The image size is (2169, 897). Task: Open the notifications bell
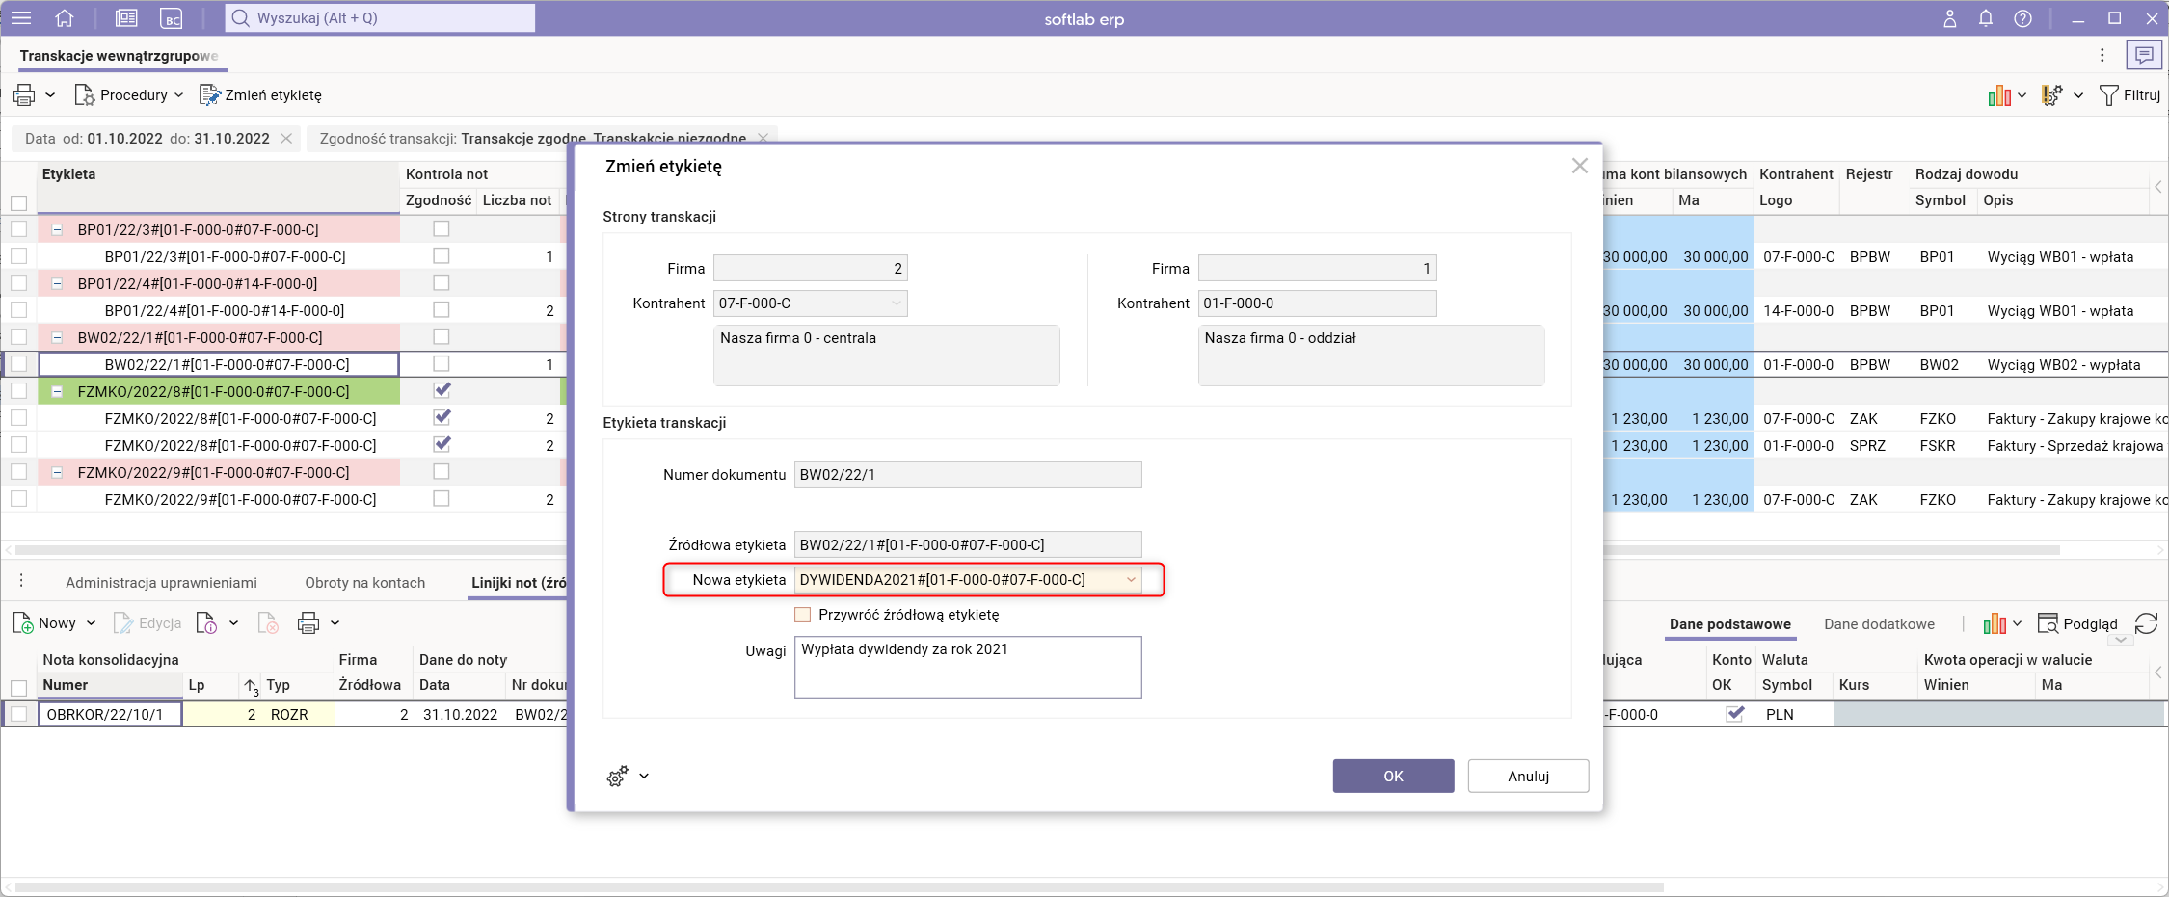1986,18
